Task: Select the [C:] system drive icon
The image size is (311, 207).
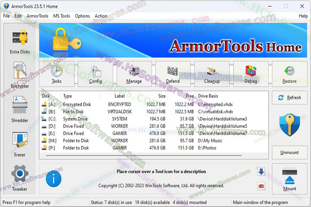Action: coord(44,119)
